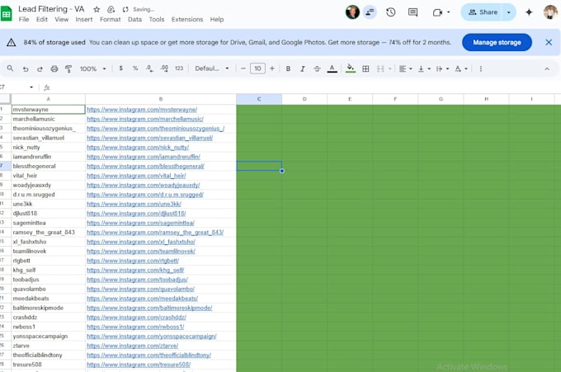Screen dimensions: 561x372
Task: Click the collaborator avatar in header
Action: point(352,12)
